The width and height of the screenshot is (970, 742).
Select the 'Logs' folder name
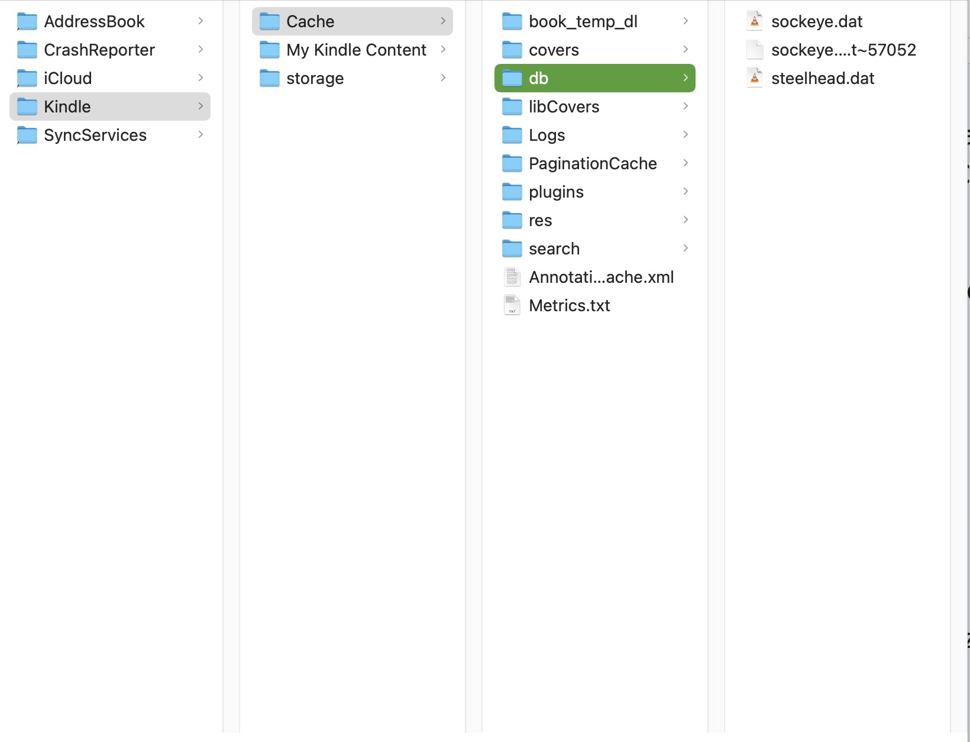pos(547,136)
